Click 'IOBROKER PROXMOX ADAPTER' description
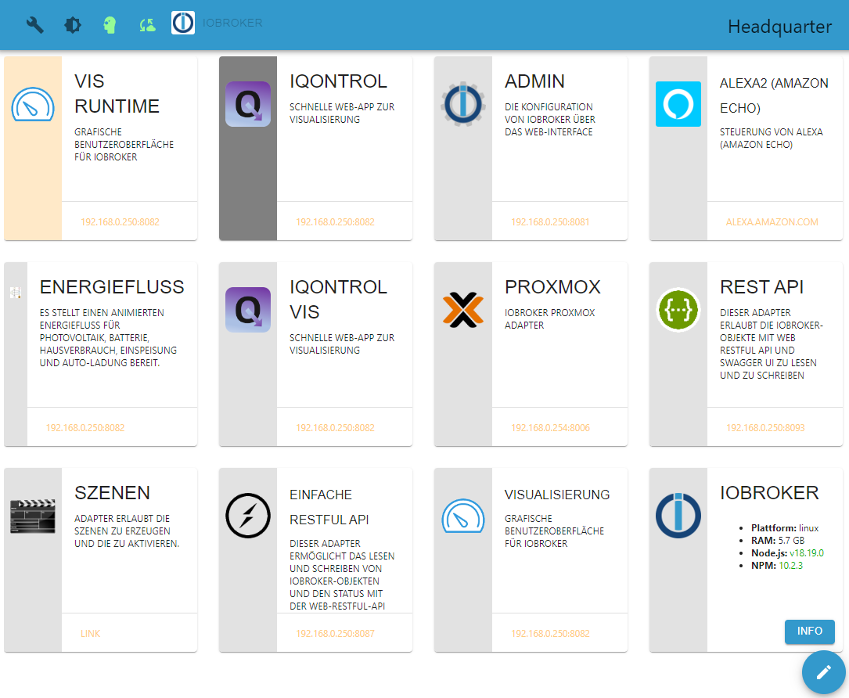 pos(549,319)
